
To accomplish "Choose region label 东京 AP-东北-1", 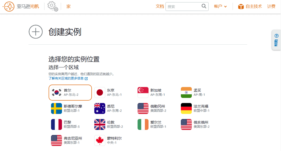I will 114,92.
